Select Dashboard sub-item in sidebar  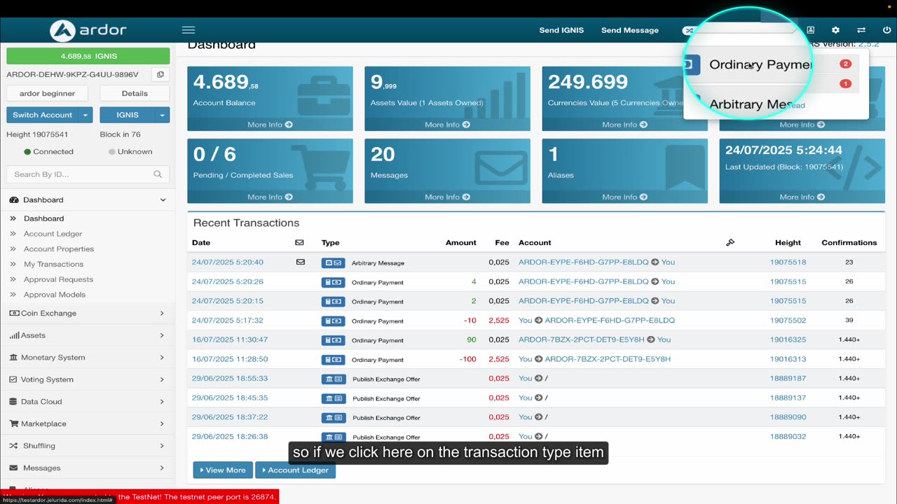click(43, 218)
